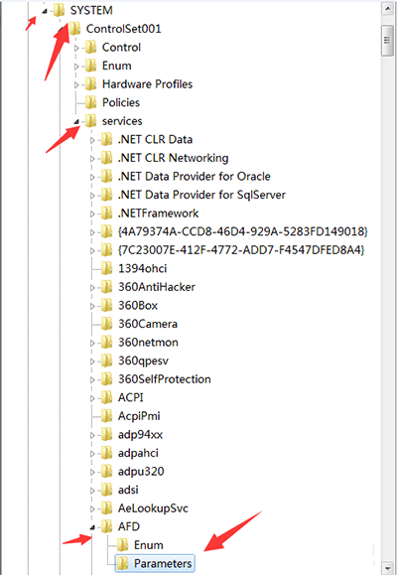The width and height of the screenshot is (397, 575).
Task: Click the Enum folder icon under AFD
Action: click(122, 545)
